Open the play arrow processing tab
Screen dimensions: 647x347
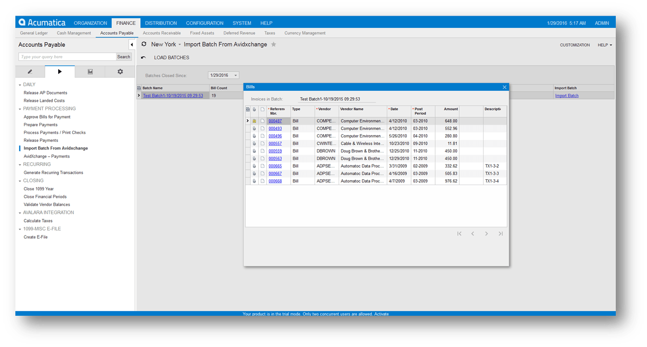60,72
